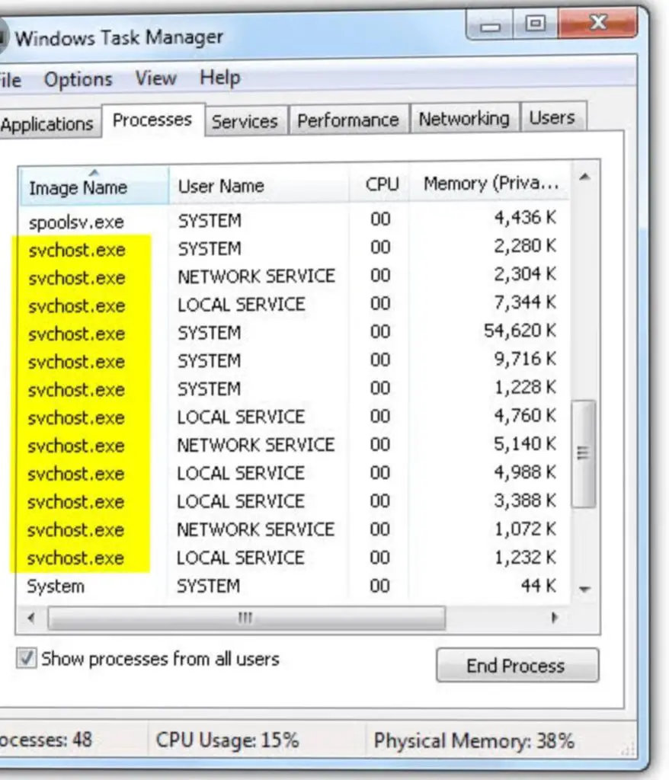The width and height of the screenshot is (669, 780).
Task: Select the Processes tab
Action: tap(152, 120)
